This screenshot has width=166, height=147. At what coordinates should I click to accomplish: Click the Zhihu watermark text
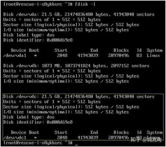click(146, 140)
